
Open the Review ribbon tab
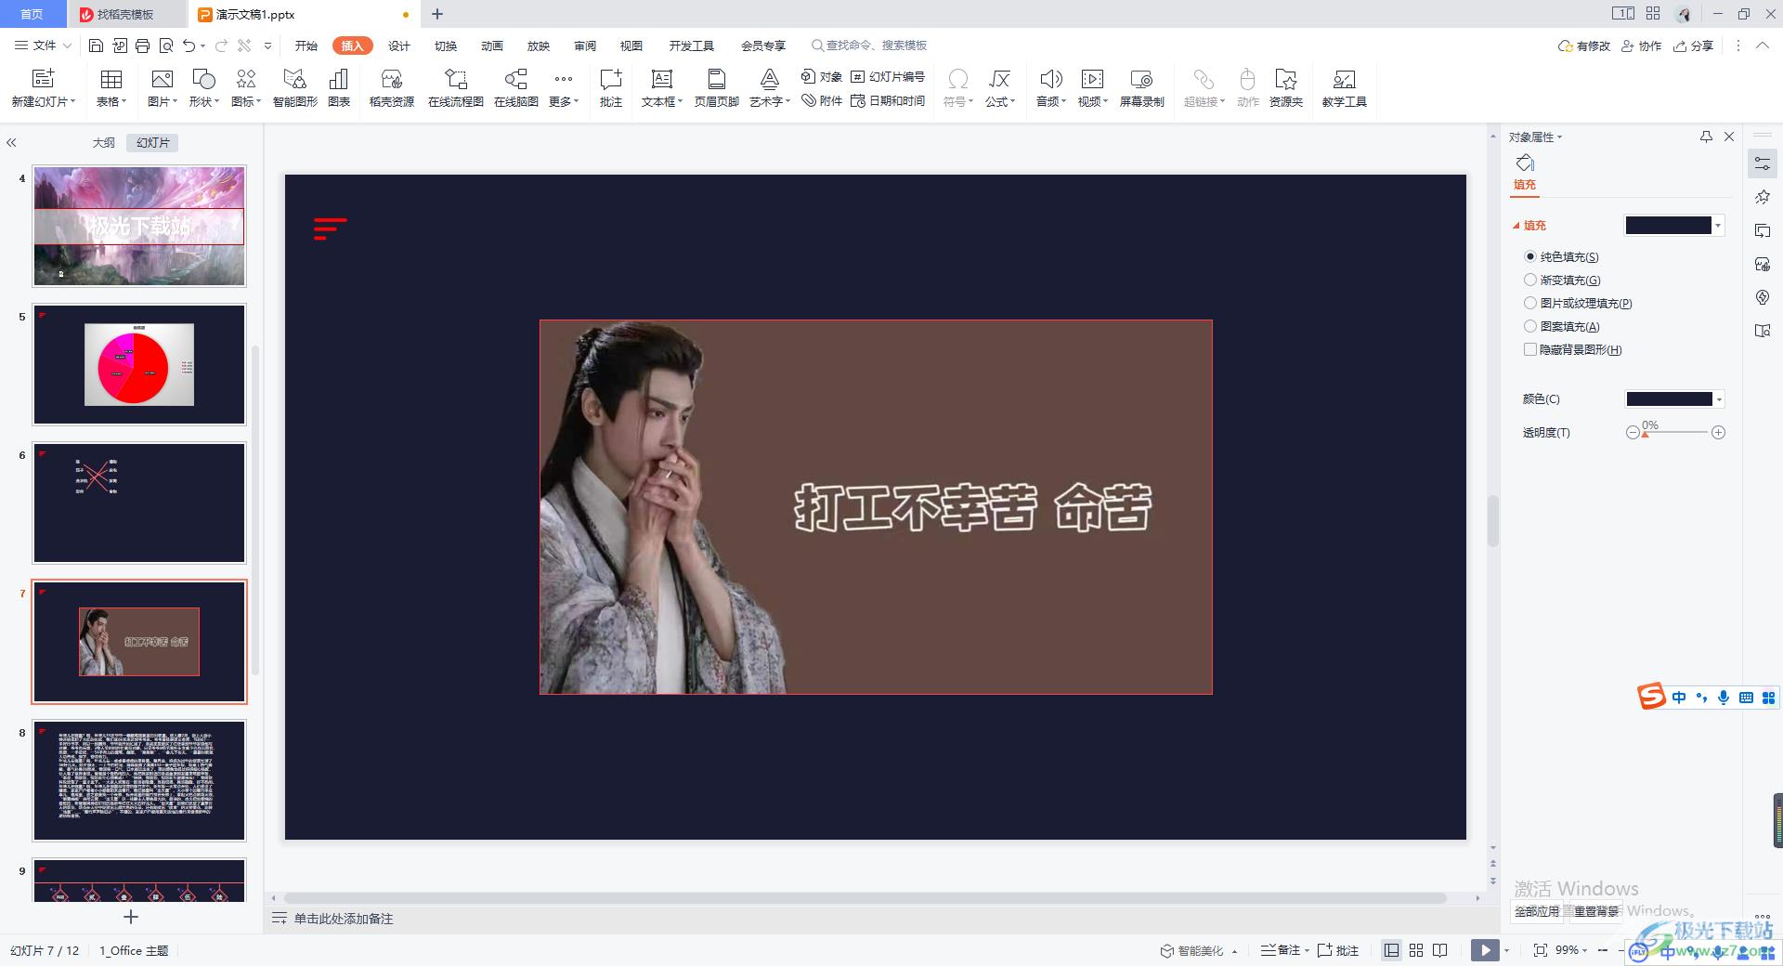[x=585, y=46]
